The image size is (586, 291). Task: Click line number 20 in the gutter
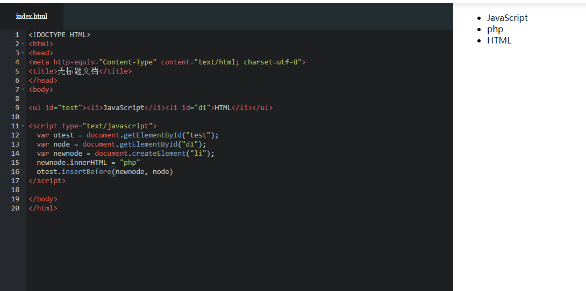click(x=16, y=208)
